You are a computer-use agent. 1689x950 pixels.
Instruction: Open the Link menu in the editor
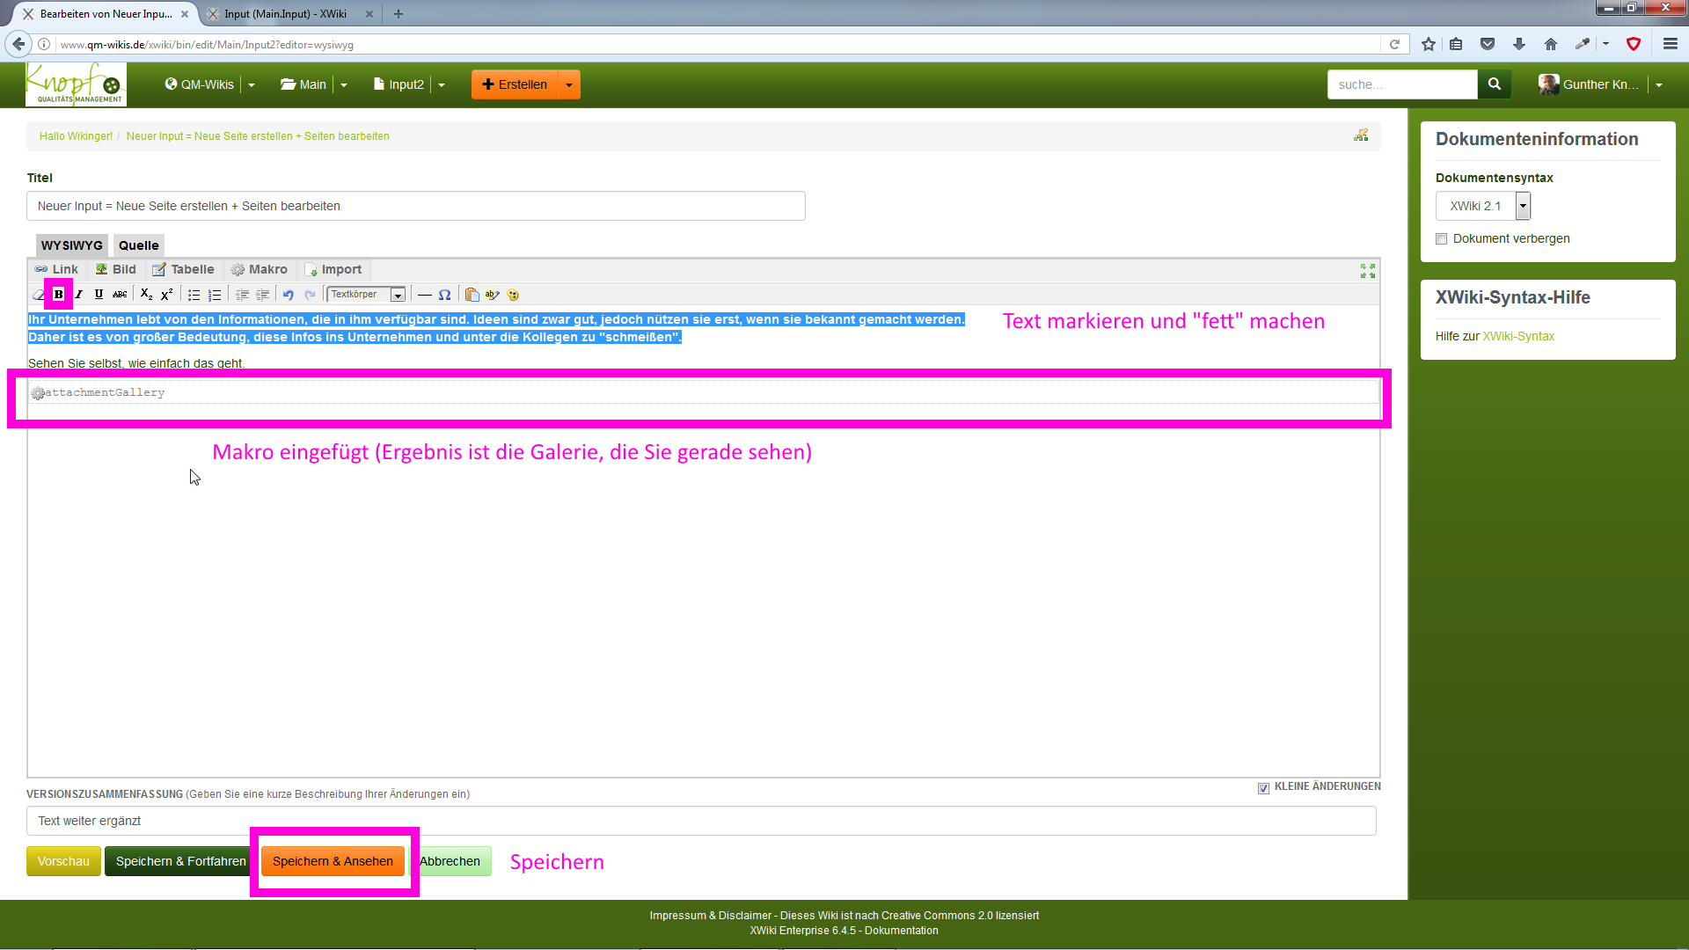click(x=56, y=270)
